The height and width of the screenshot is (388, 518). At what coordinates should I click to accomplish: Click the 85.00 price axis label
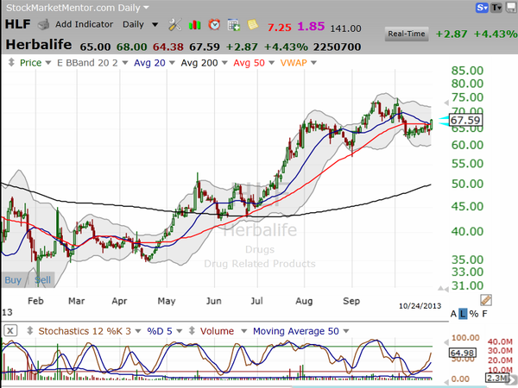tap(467, 71)
